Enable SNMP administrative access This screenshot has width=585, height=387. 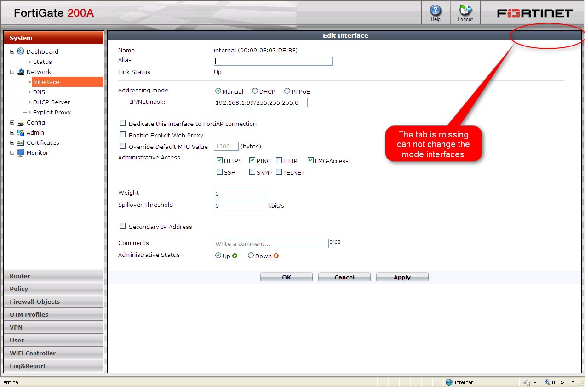point(252,172)
